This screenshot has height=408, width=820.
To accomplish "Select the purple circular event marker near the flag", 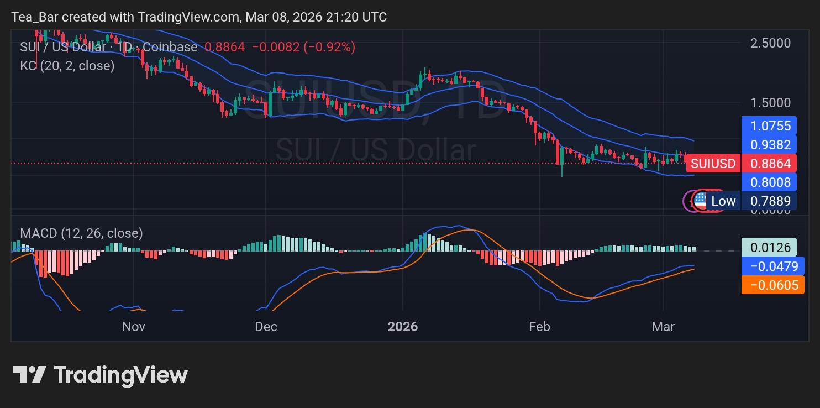I will click(x=691, y=201).
